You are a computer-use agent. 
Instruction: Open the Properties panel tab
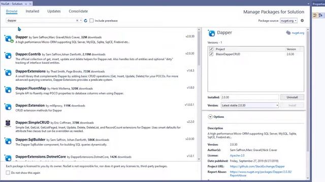coord(318,4)
